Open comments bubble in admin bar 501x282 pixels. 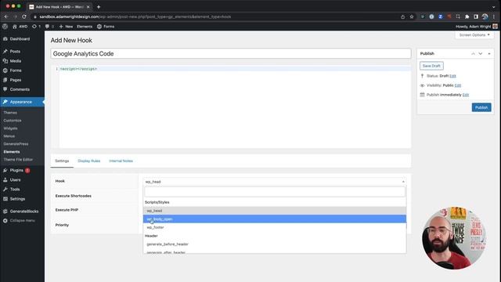tap(49, 27)
